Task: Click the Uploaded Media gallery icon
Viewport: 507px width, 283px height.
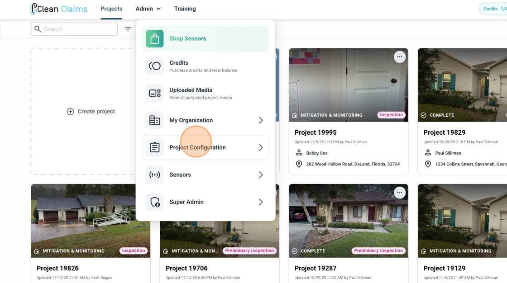Action: (x=154, y=93)
